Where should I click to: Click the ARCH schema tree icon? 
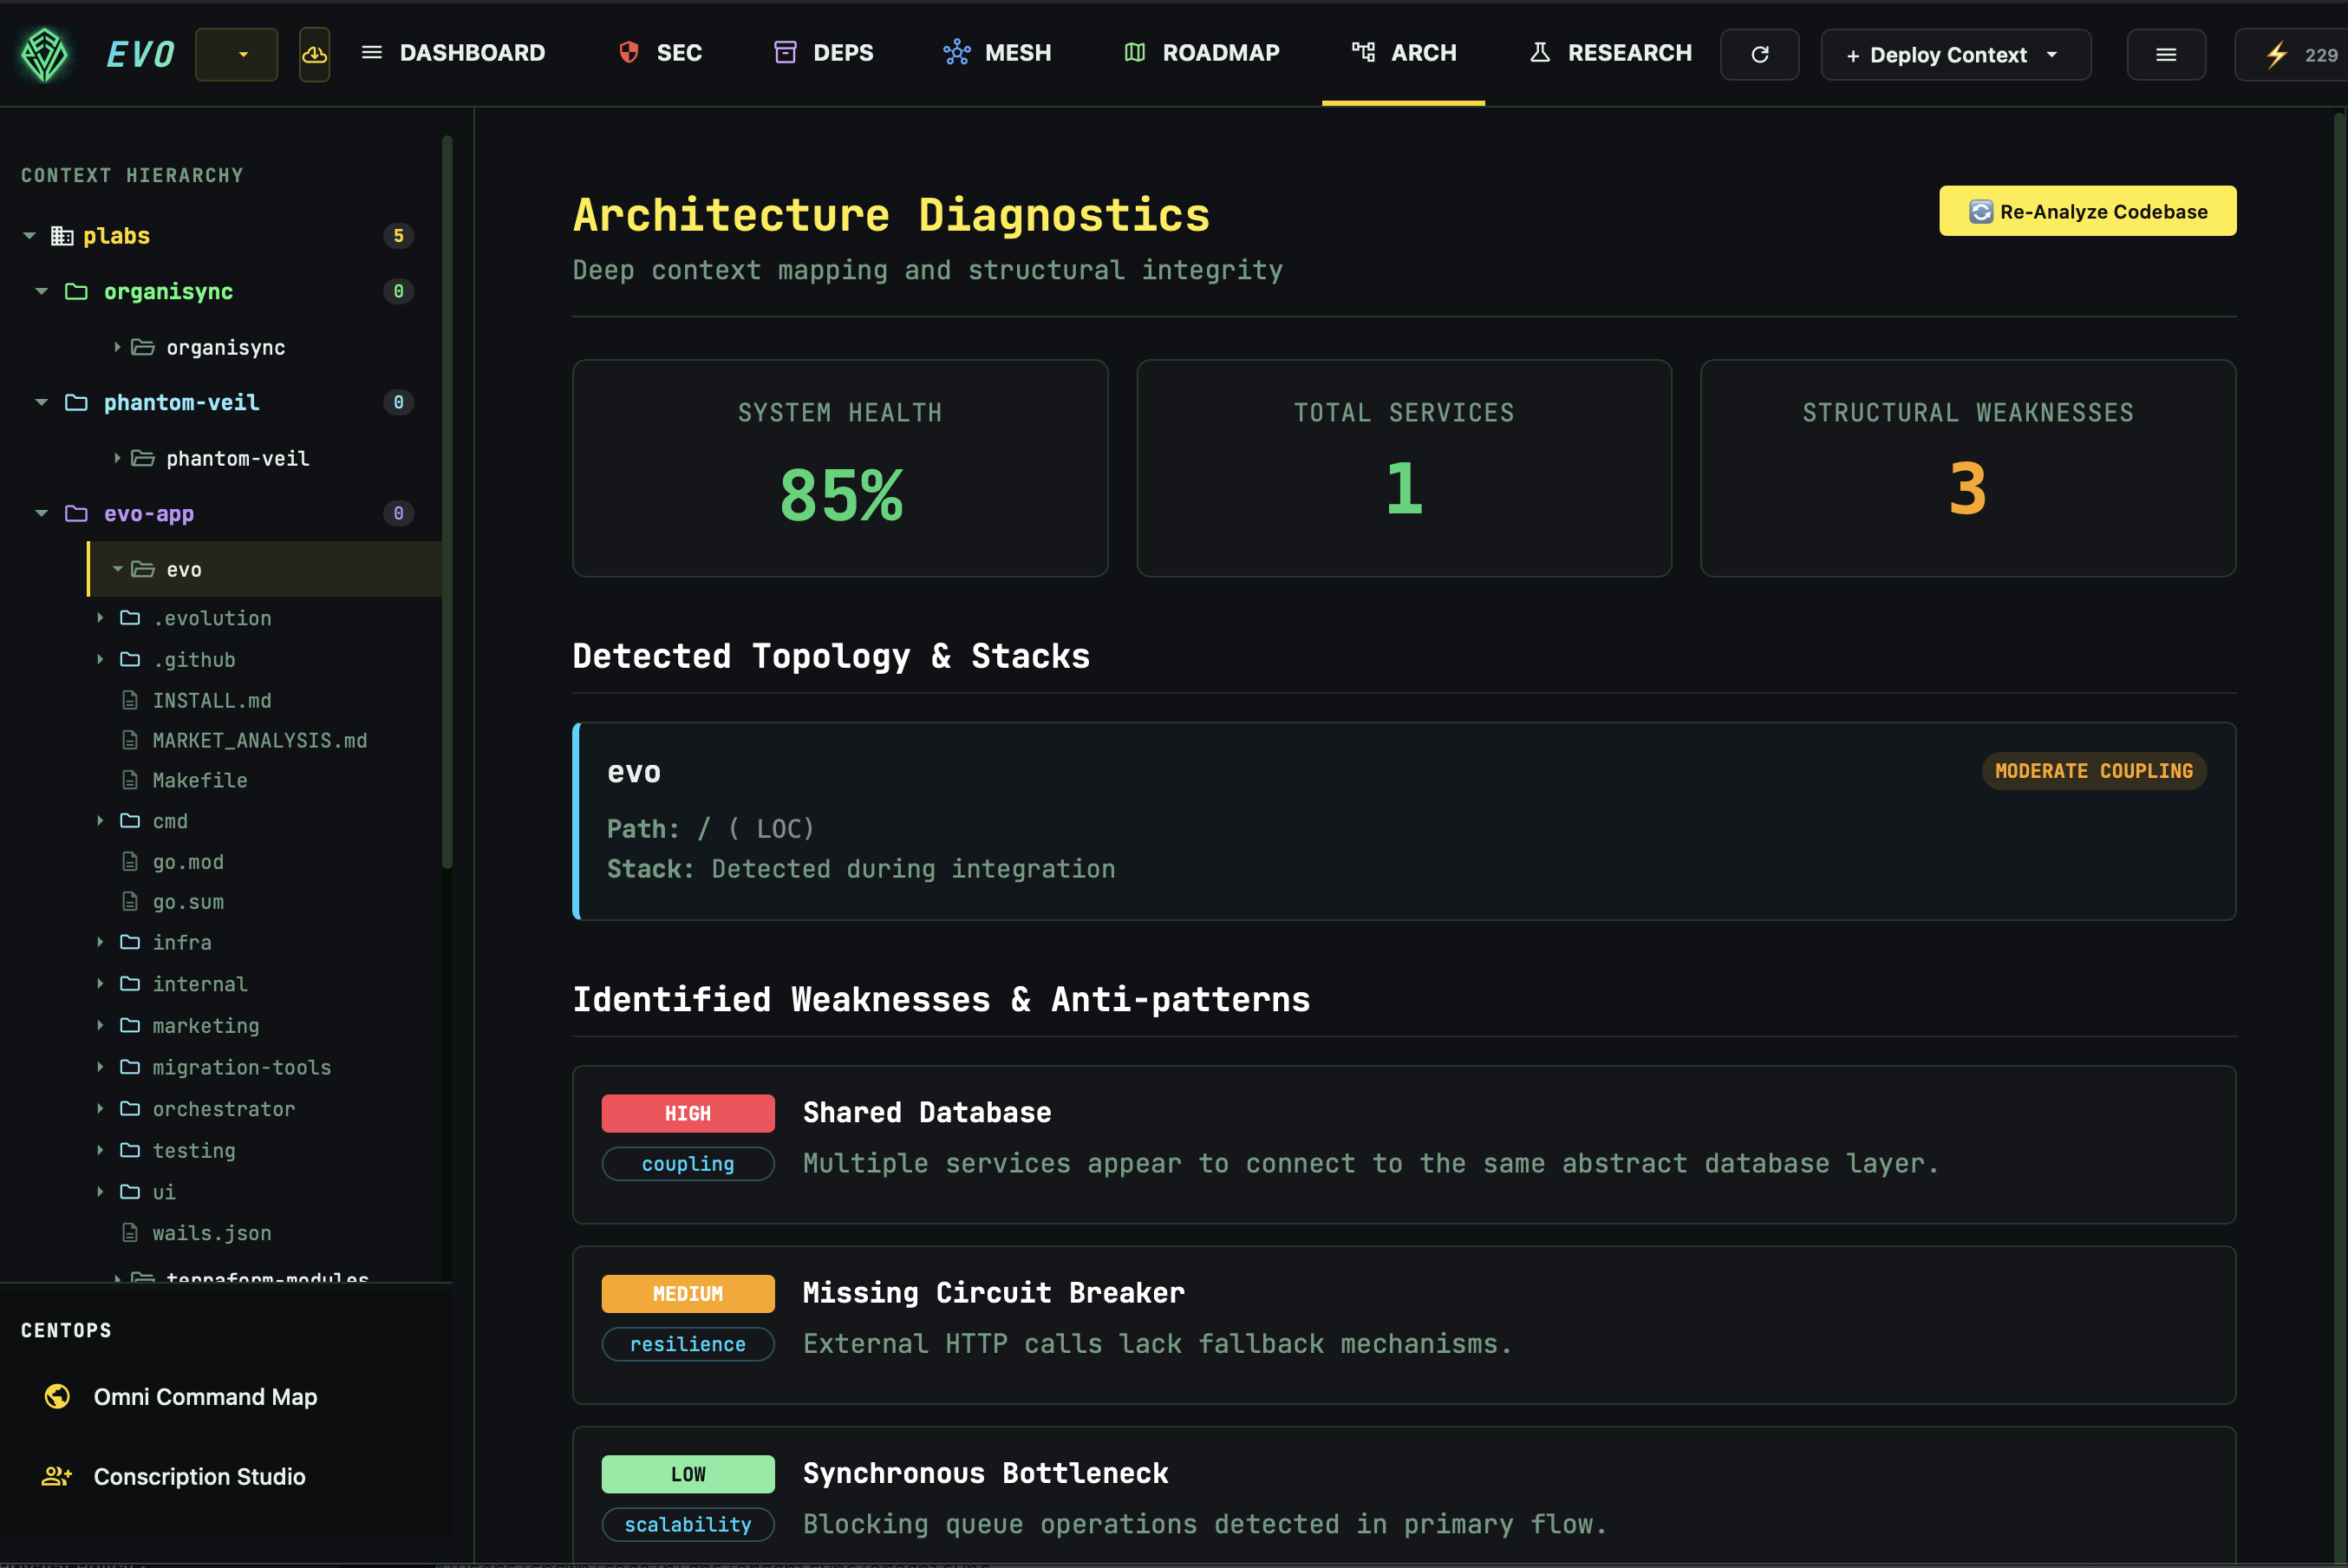[1363, 52]
